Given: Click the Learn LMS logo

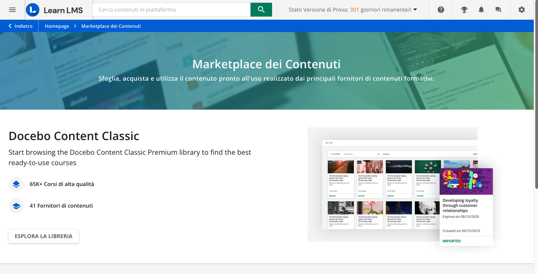Looking at the screenshot, I should pos(54,10).
